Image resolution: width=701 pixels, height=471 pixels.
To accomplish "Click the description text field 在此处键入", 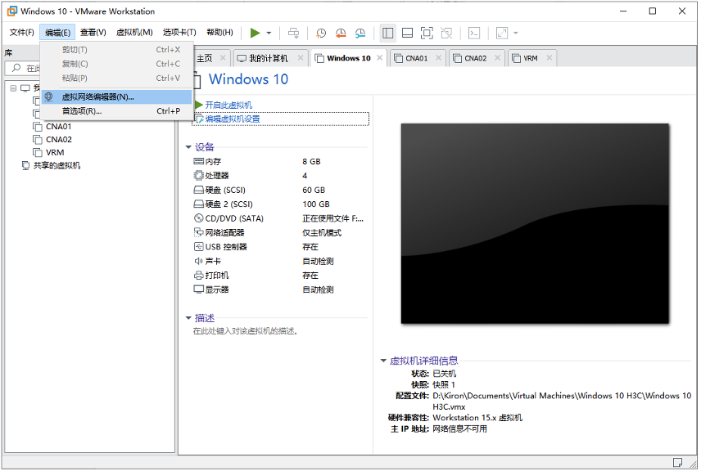I will pos(246,331).
